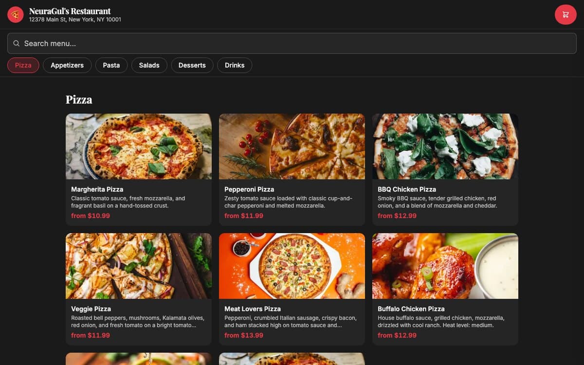The width and height of the screenshot is (584, 365).
Task: Open the Veggie Pizza photo
Action: click(139, 266)
